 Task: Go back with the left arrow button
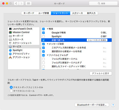pyautogui.click(x=16, y=4)
